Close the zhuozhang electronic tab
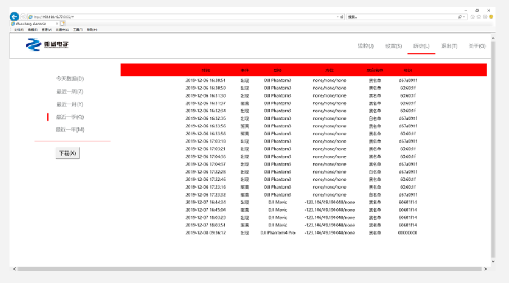The width and height of the screenshot is (509, 283). click(x=57, y=24)
